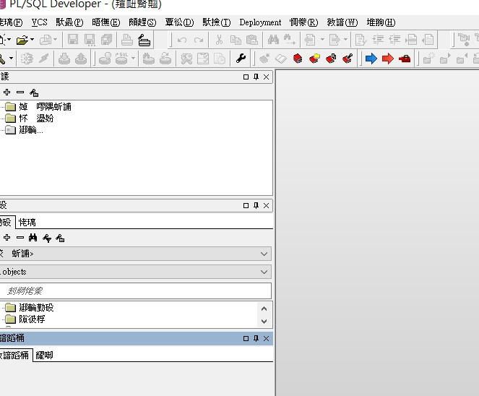Click the black wrench Preferences icon
Image resolution: width=479 pixels, height=396 pixels.
coord(241,58)
